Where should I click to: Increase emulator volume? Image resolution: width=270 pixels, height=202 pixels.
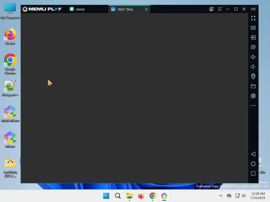pos(253,57)
